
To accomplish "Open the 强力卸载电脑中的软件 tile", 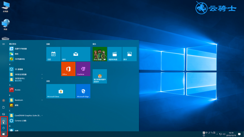I will pos(100,76).
